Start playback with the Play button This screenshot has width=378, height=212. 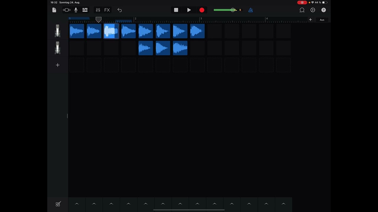click(189, 10)
